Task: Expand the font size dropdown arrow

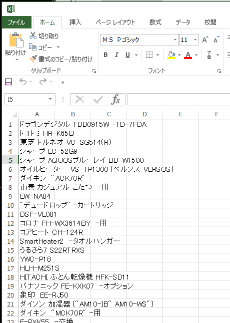Action: point(195,39)
